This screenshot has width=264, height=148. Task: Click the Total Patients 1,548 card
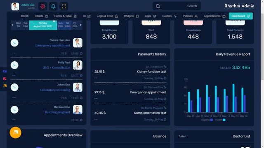(x=235, y=32)
